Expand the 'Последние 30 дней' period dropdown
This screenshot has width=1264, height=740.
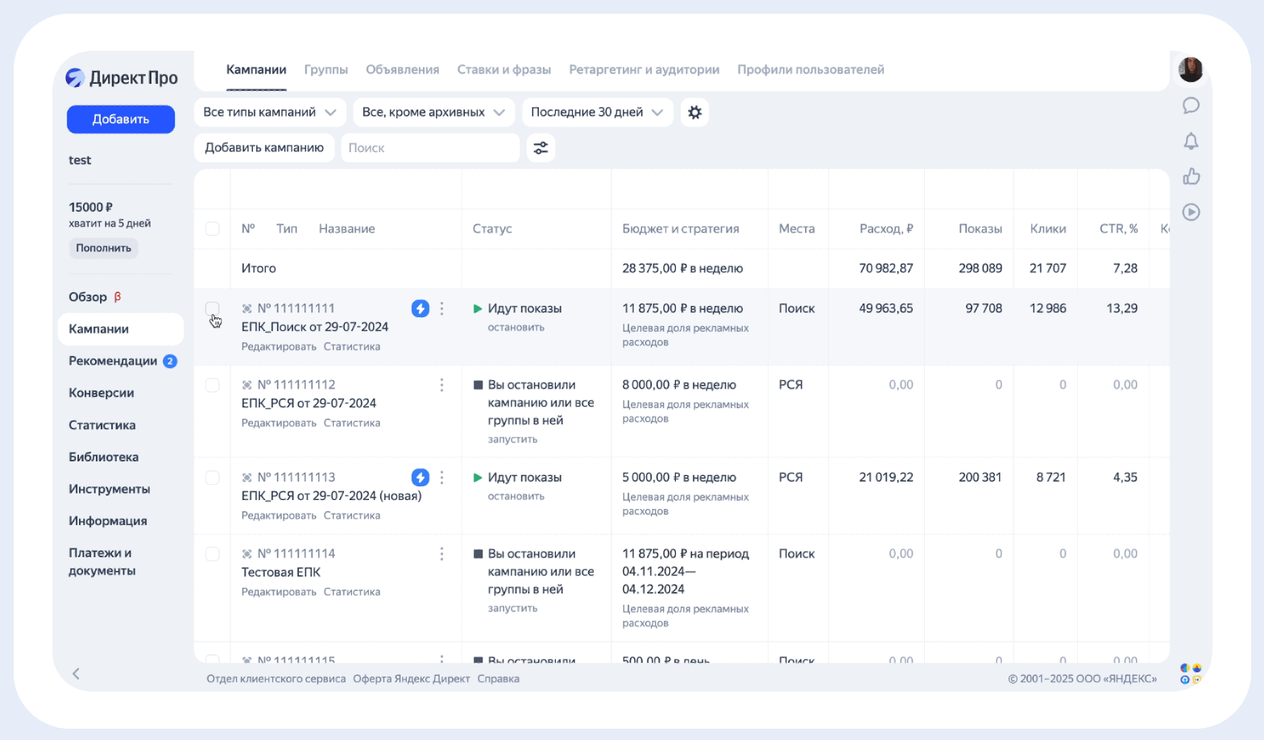(596, 113)
